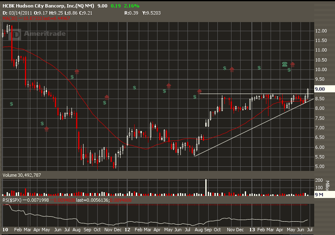Viewport: 335px width, 235px height.
Task: Click the 10.50 price axis label
Action: click(x=321, y=60)
